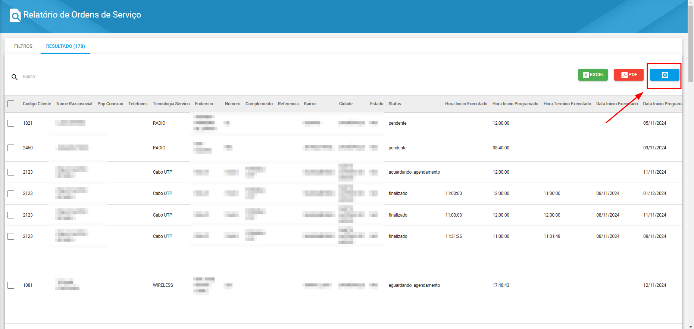Click the scrollbar up arrow

[691, 2]
